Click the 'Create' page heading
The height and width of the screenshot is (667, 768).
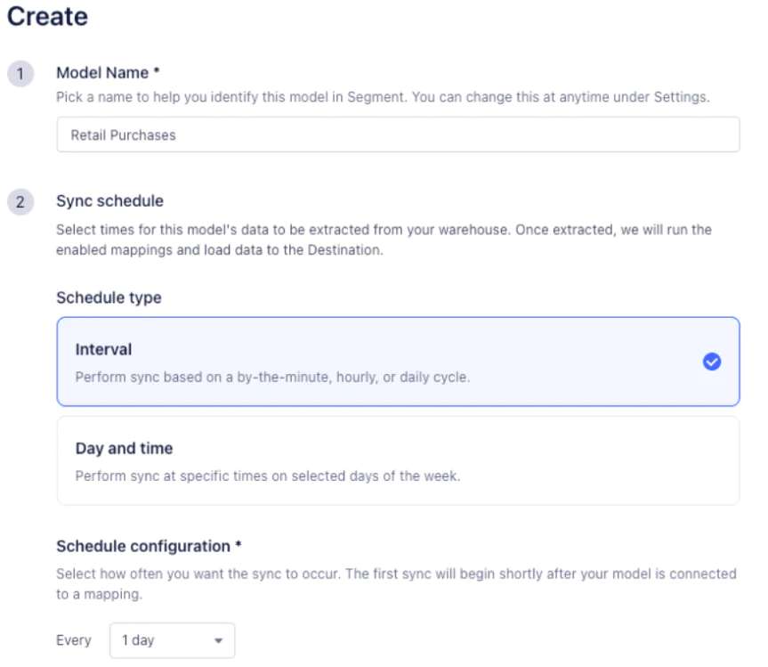[46, 16]
